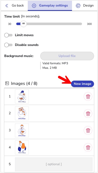Click the picture icon beside Images heading
This screenshot has height=173, width=98.
pyautogui.click(x=7, y=83)
